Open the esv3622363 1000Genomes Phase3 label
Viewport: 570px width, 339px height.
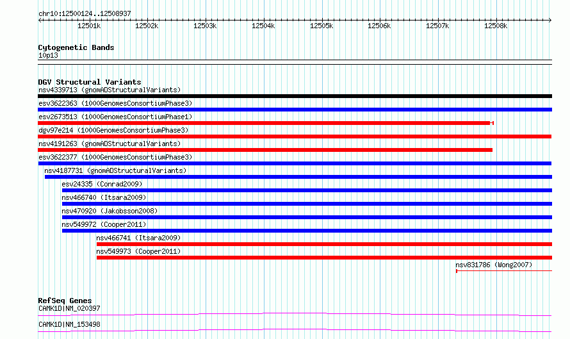click(115, 103)
